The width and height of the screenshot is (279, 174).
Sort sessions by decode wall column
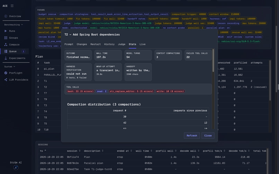pyautogui.click(x=190, y=151)
